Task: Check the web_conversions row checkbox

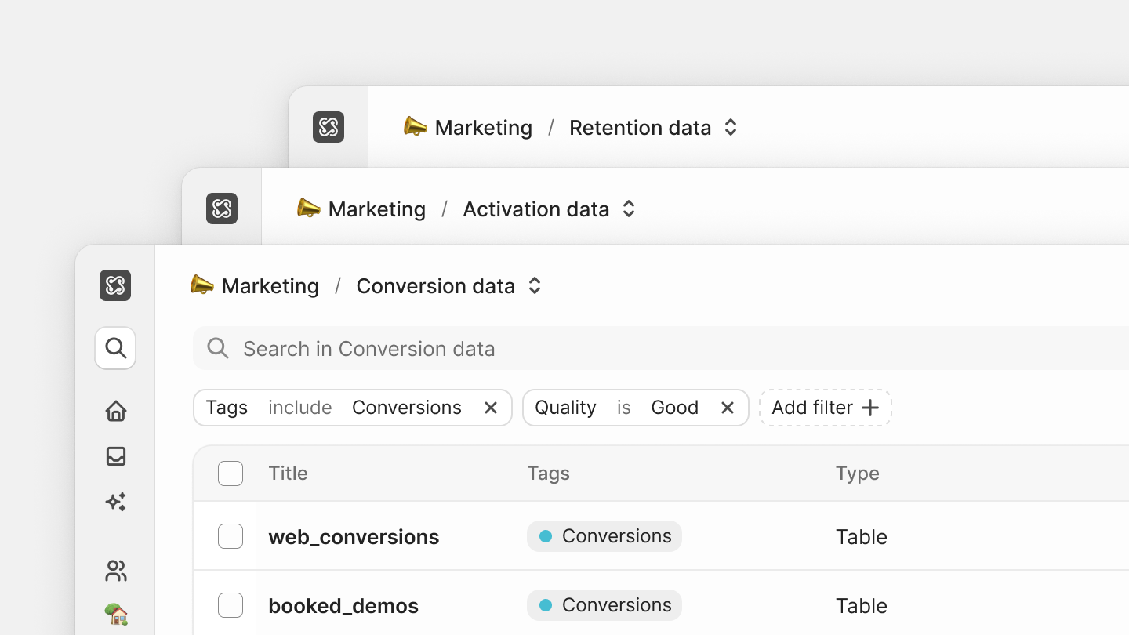Action: pos(231,536)
